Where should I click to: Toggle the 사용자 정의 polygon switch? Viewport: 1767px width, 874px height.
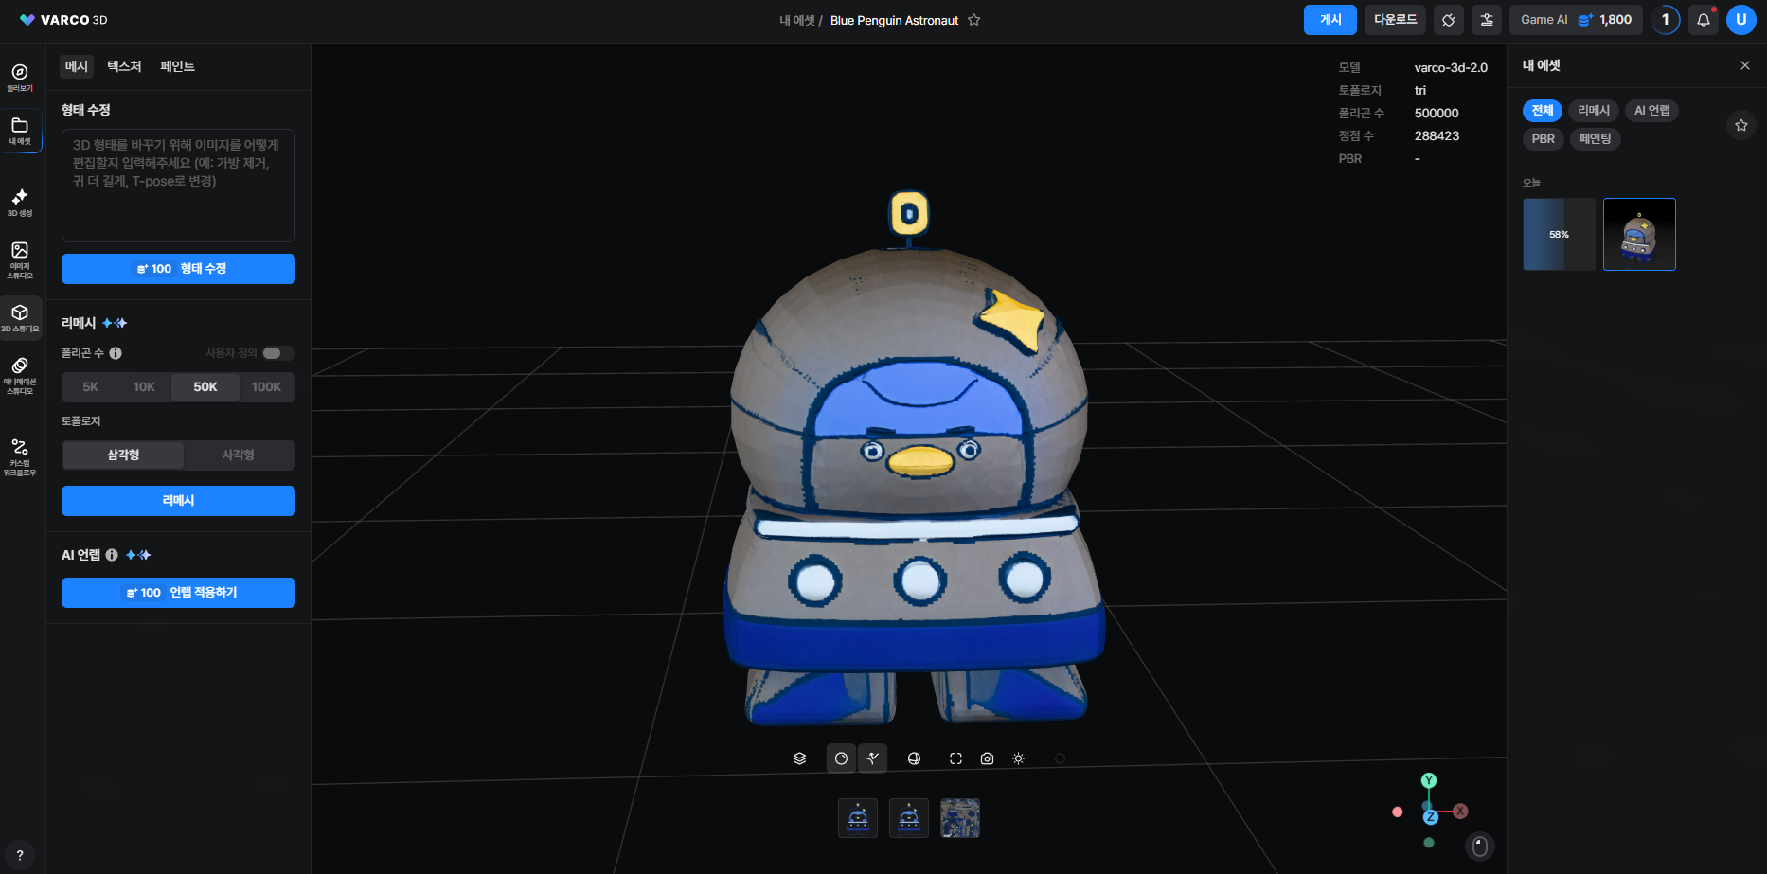pyautogui.click(x=277, y=353)
